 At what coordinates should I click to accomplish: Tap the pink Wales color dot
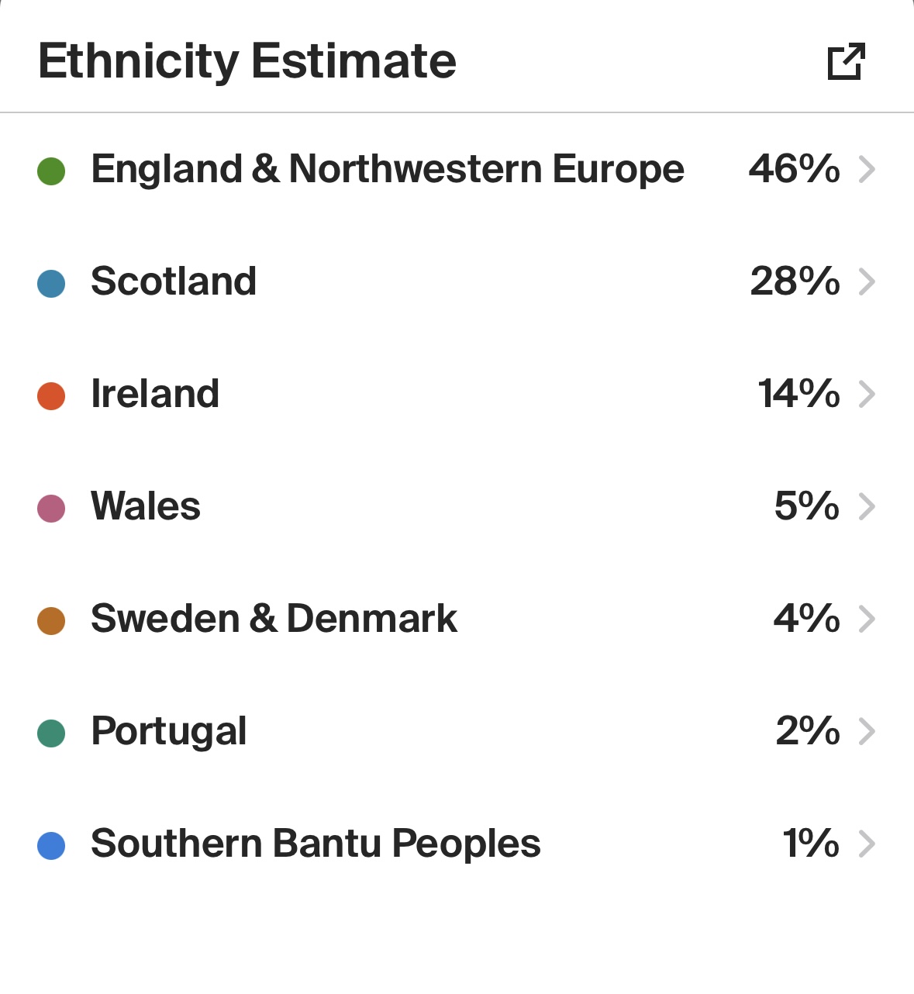(51, 509)
